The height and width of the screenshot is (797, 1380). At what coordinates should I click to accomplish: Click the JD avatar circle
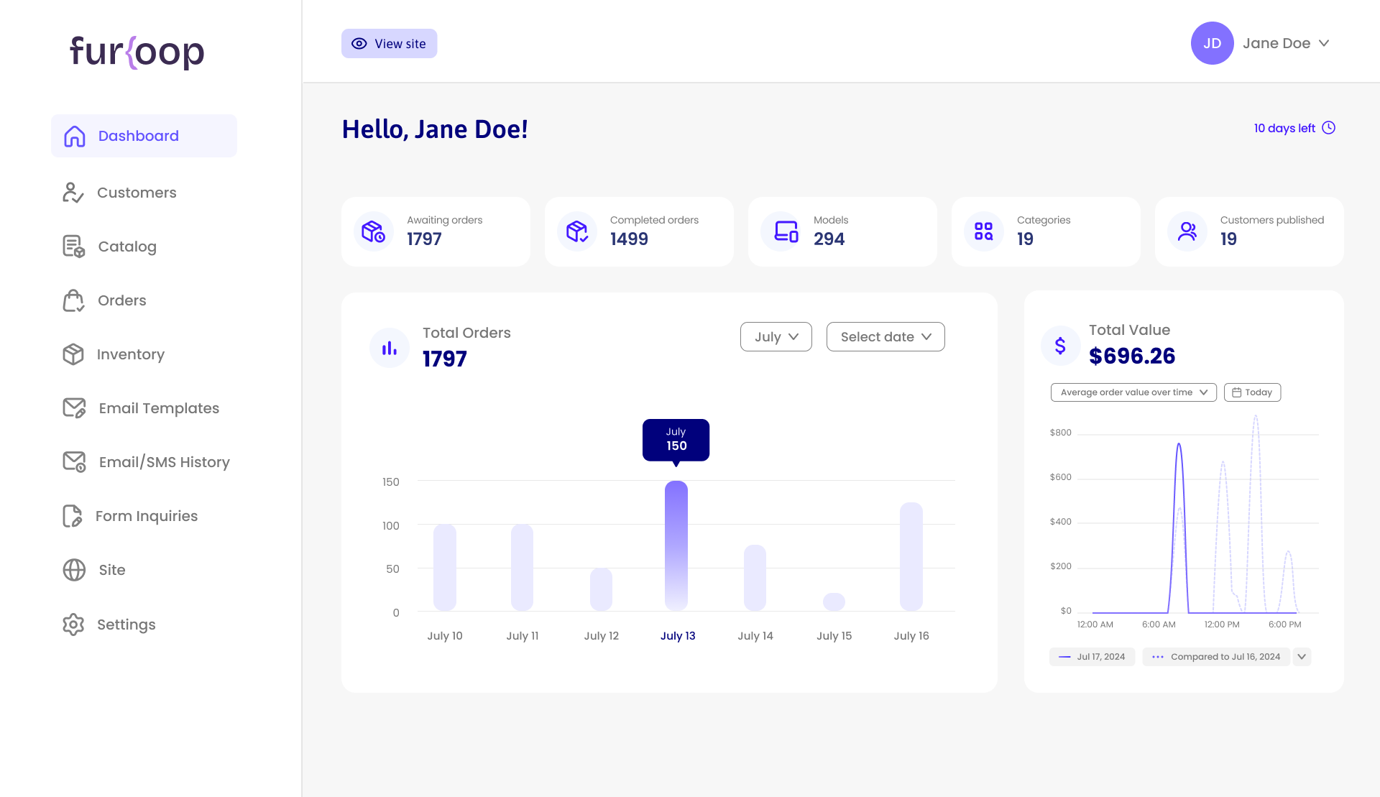(1213, 43)
